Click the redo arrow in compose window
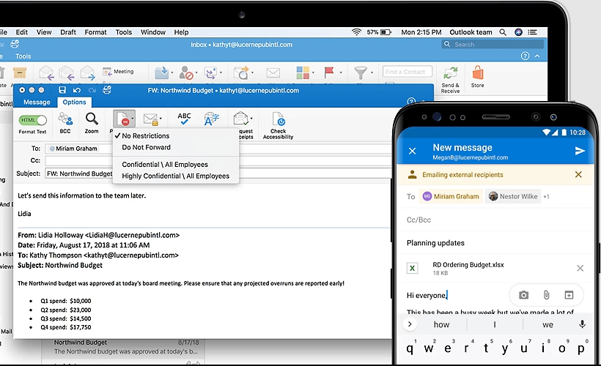This screenshot has width=601, height=366. pos(92,90)
